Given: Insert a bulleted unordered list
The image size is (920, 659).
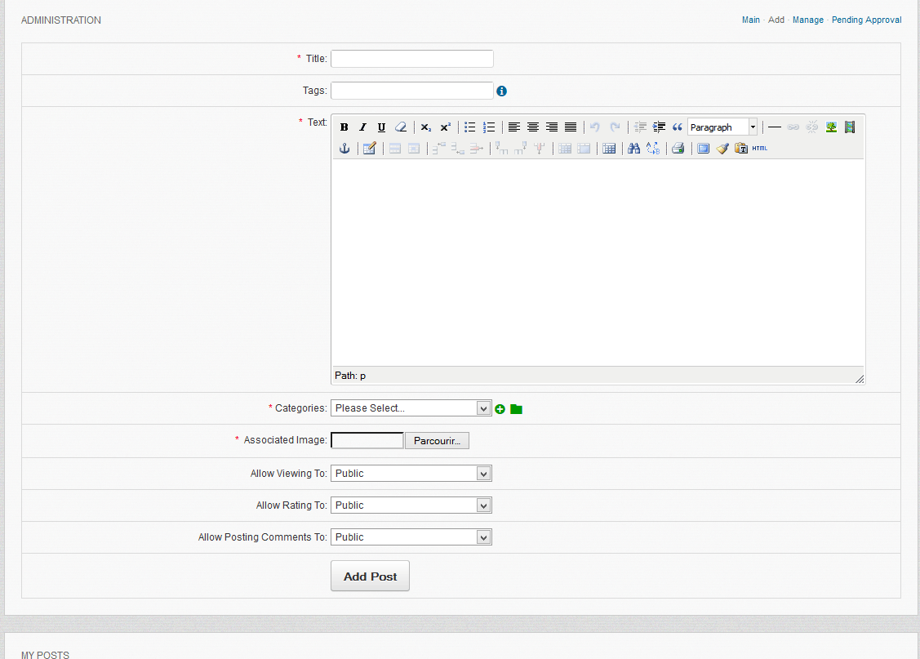Looking at the screenshot, I should pyautogui.click(x=470, y=127).
